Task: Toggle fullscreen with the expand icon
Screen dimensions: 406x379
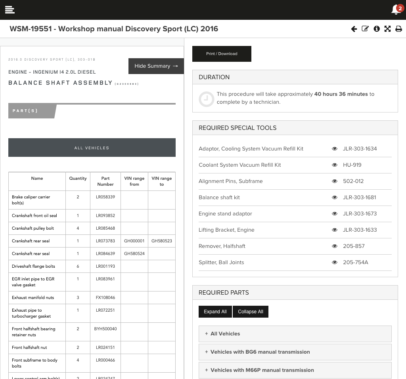Action: tap(387, 29)
